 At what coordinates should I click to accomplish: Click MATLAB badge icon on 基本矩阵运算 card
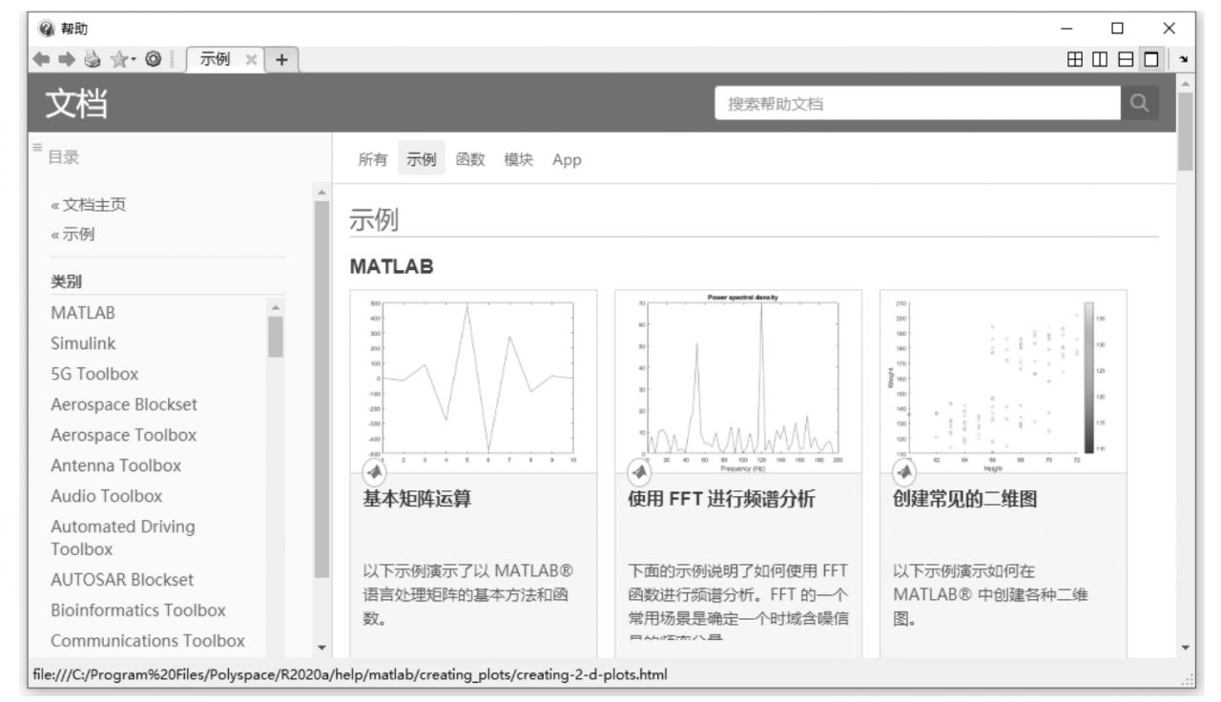click(376, 471)
